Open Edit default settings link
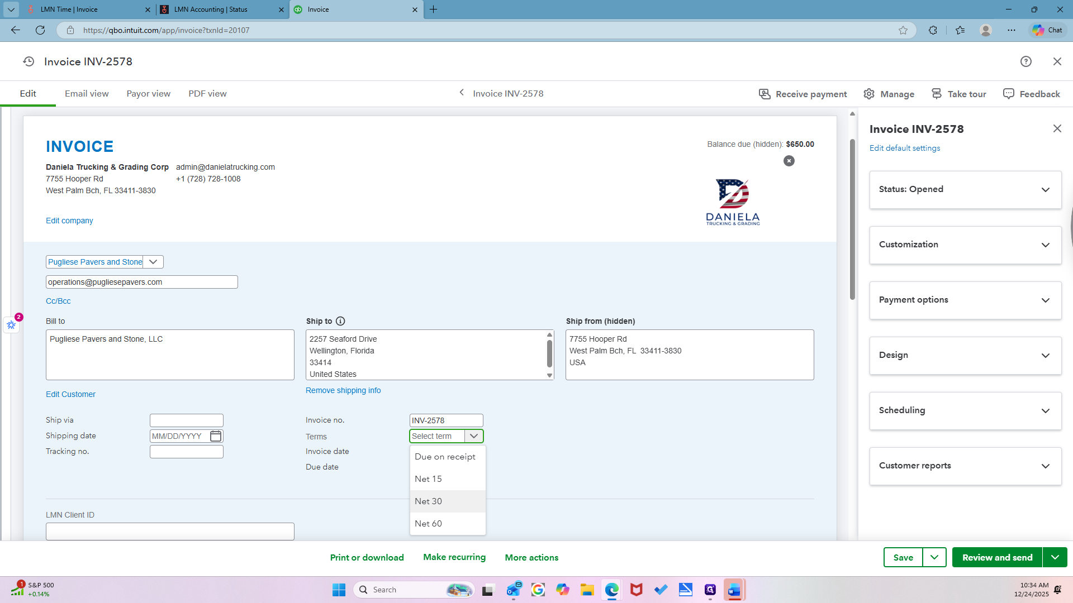The width and height of the screenshot is (1073, 603). coord(905,148)
